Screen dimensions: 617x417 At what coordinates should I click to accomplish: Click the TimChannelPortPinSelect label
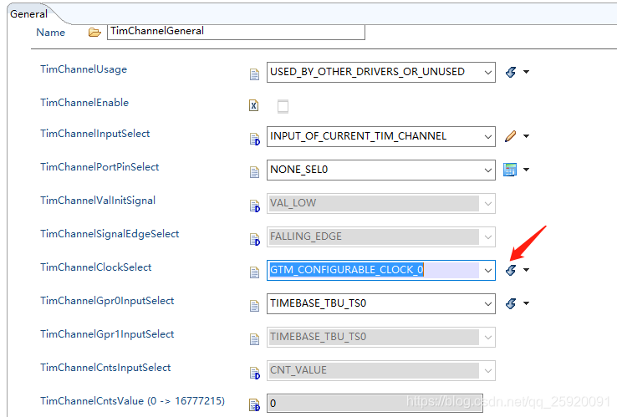(99, 167)
